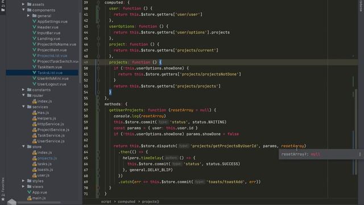The width and height of the screenshot is (364, 205).
Task: Open store tasks.js file
Action: [x=44, y=164]
